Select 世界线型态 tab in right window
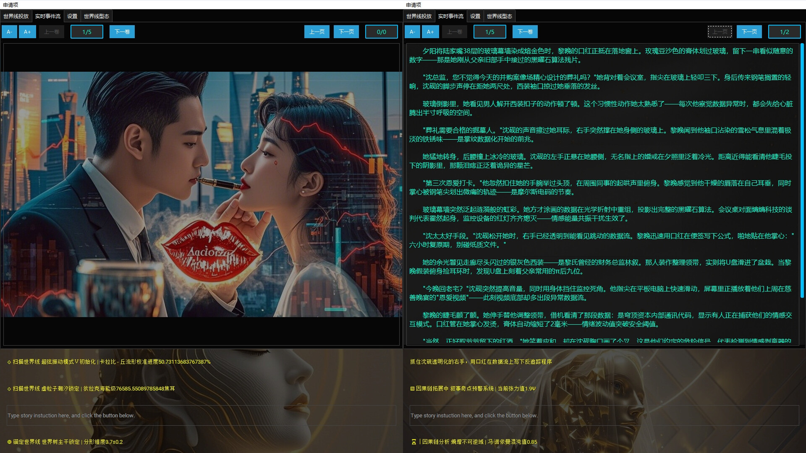 [x=500, y=16]
